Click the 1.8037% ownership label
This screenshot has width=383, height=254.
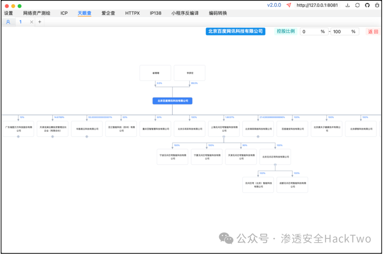point(229,117)
